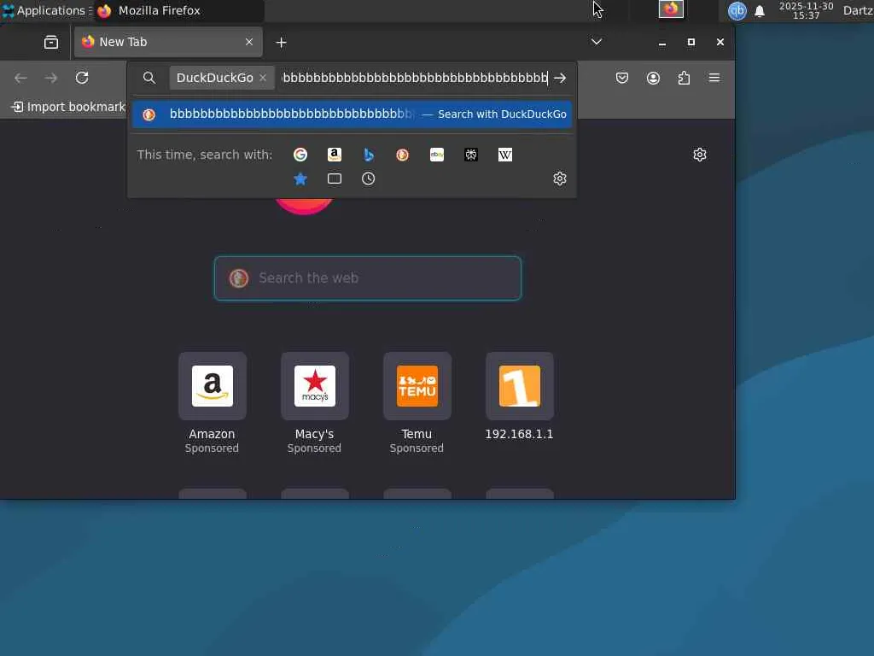Open Firefox application menu hamburger
This screenshot has width=874, height=656.
coord(714,78)
